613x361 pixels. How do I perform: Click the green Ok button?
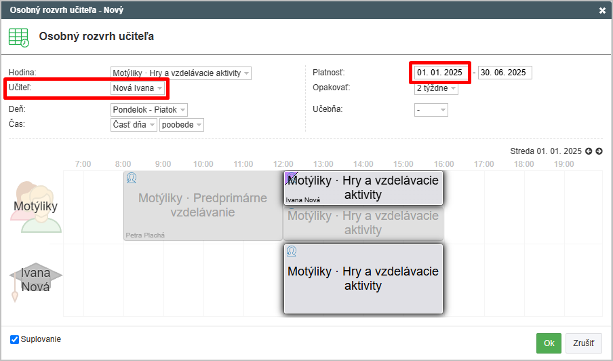[x=549, y=343]
